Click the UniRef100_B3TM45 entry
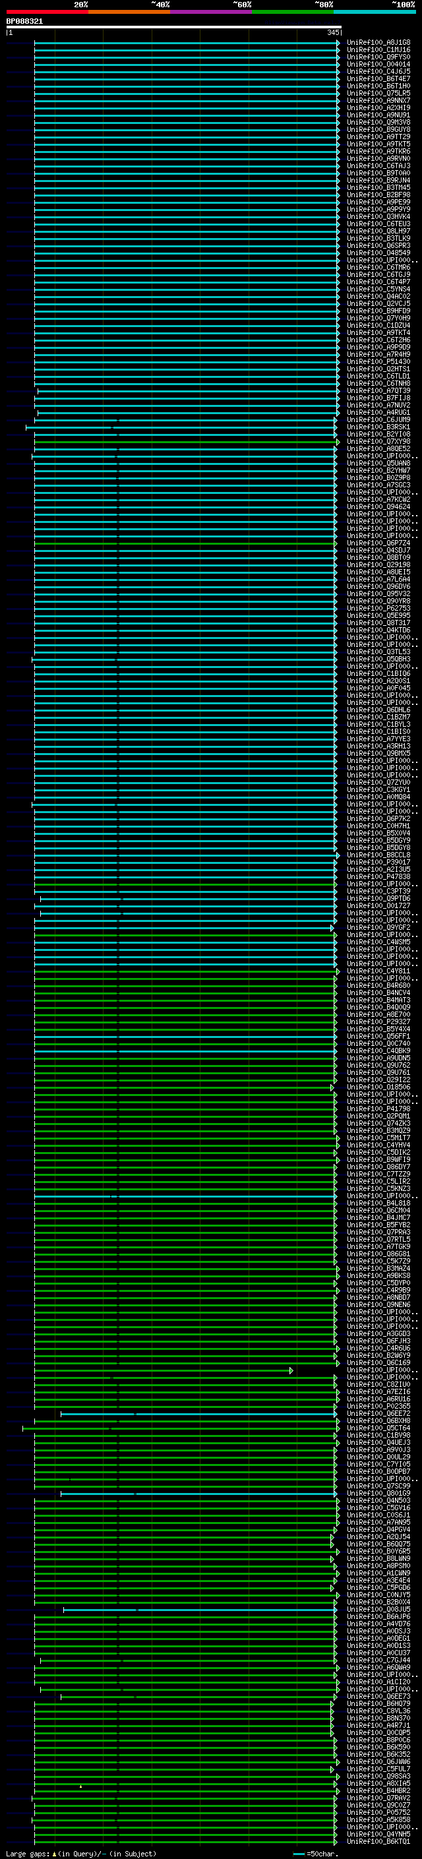 tap(378, 188)
